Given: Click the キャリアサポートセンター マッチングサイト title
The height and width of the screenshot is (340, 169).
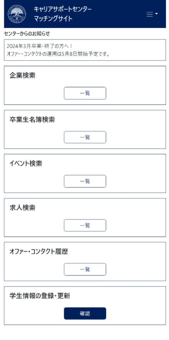Looking at the screenshot, I should click(63, 14).
